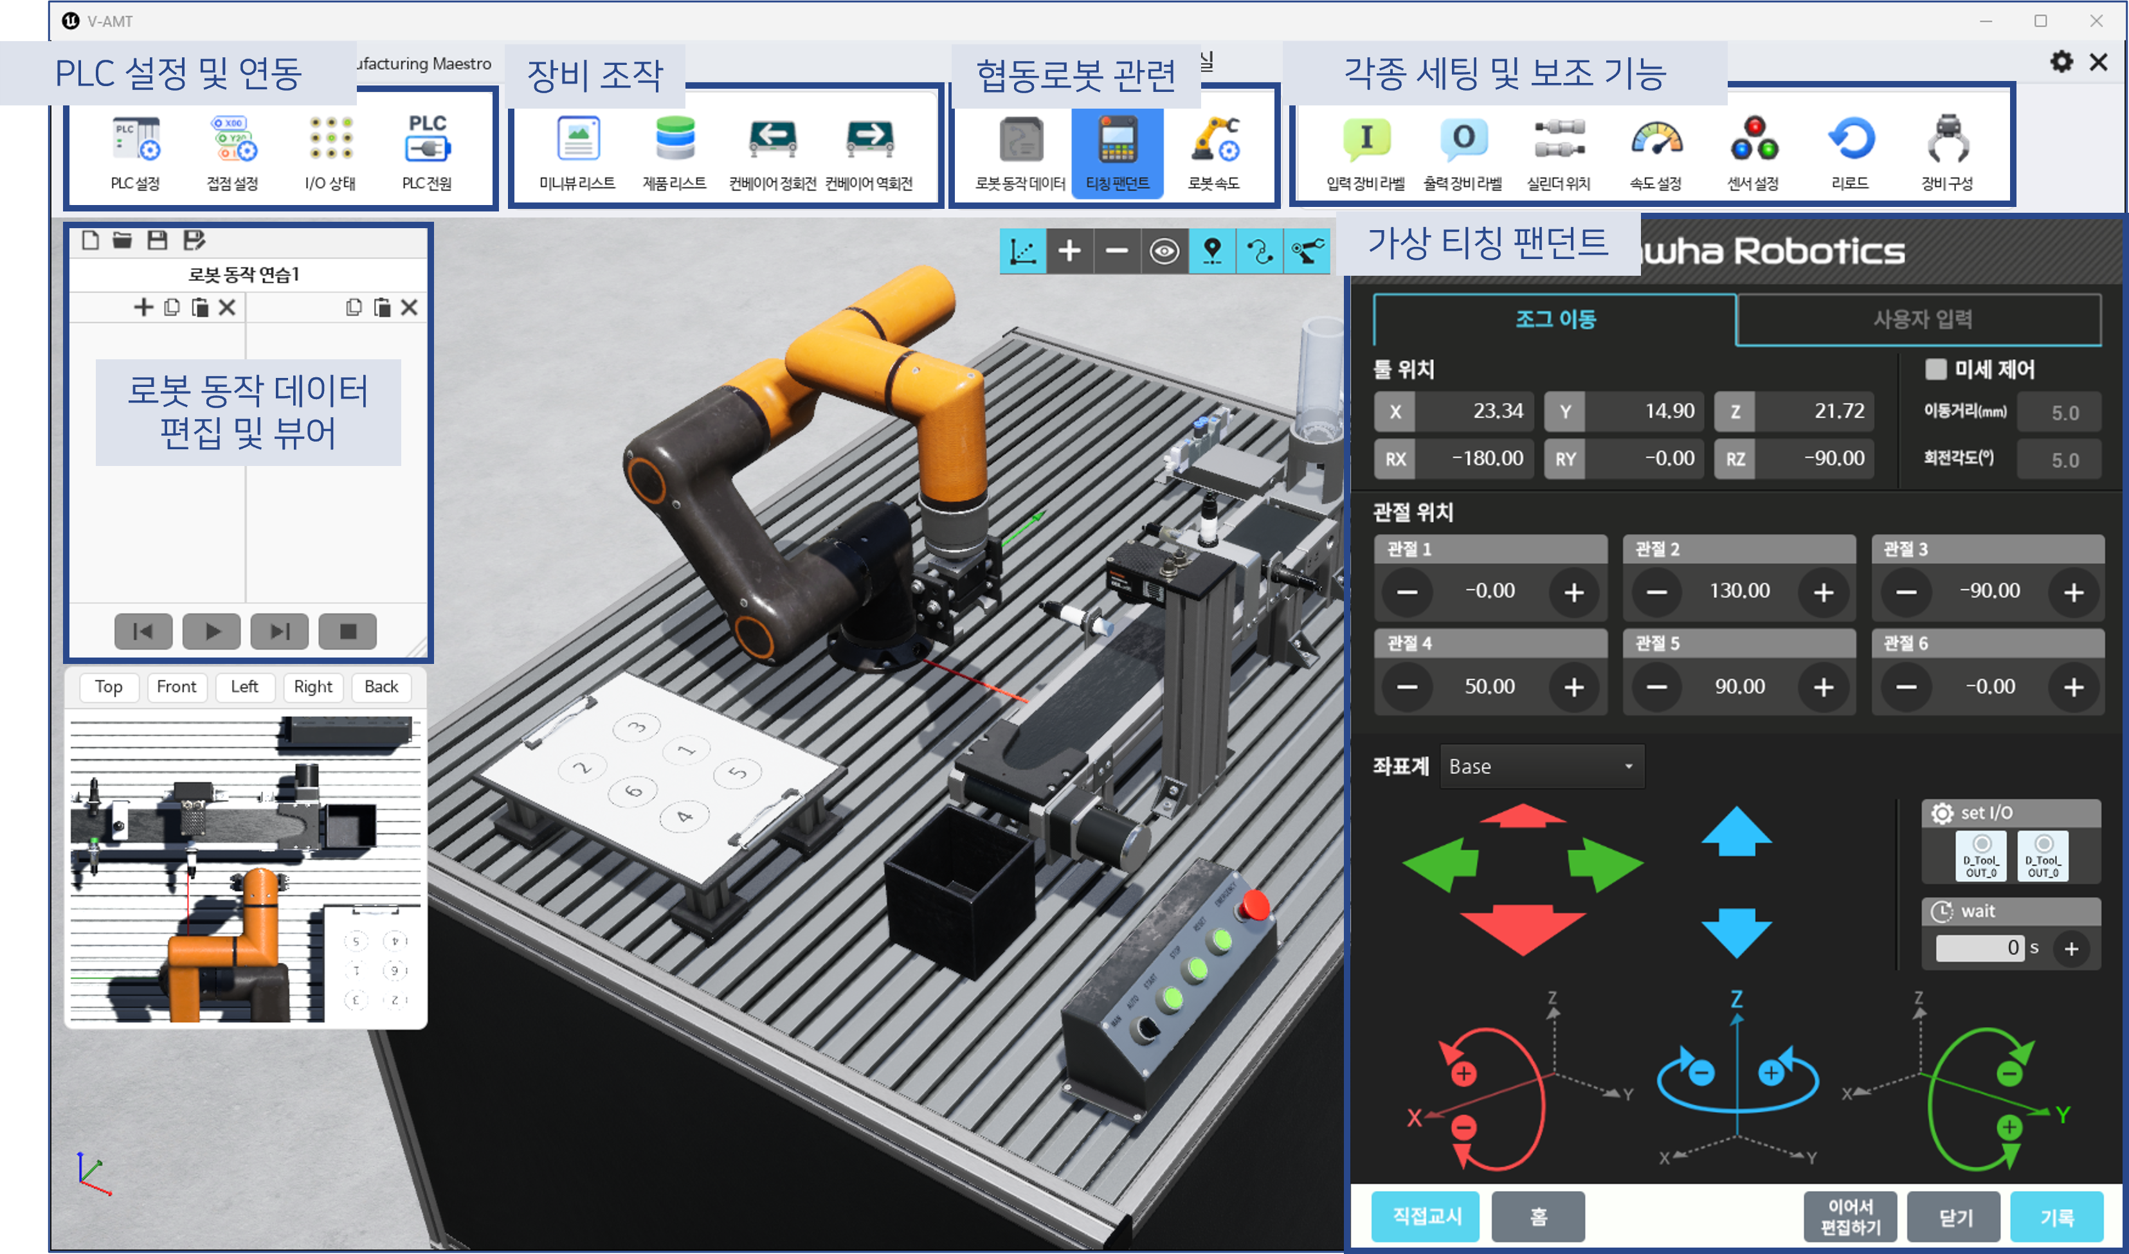Toggle second D_Tool_OUT_0 output
2129x1254 pixels.
2043,856
